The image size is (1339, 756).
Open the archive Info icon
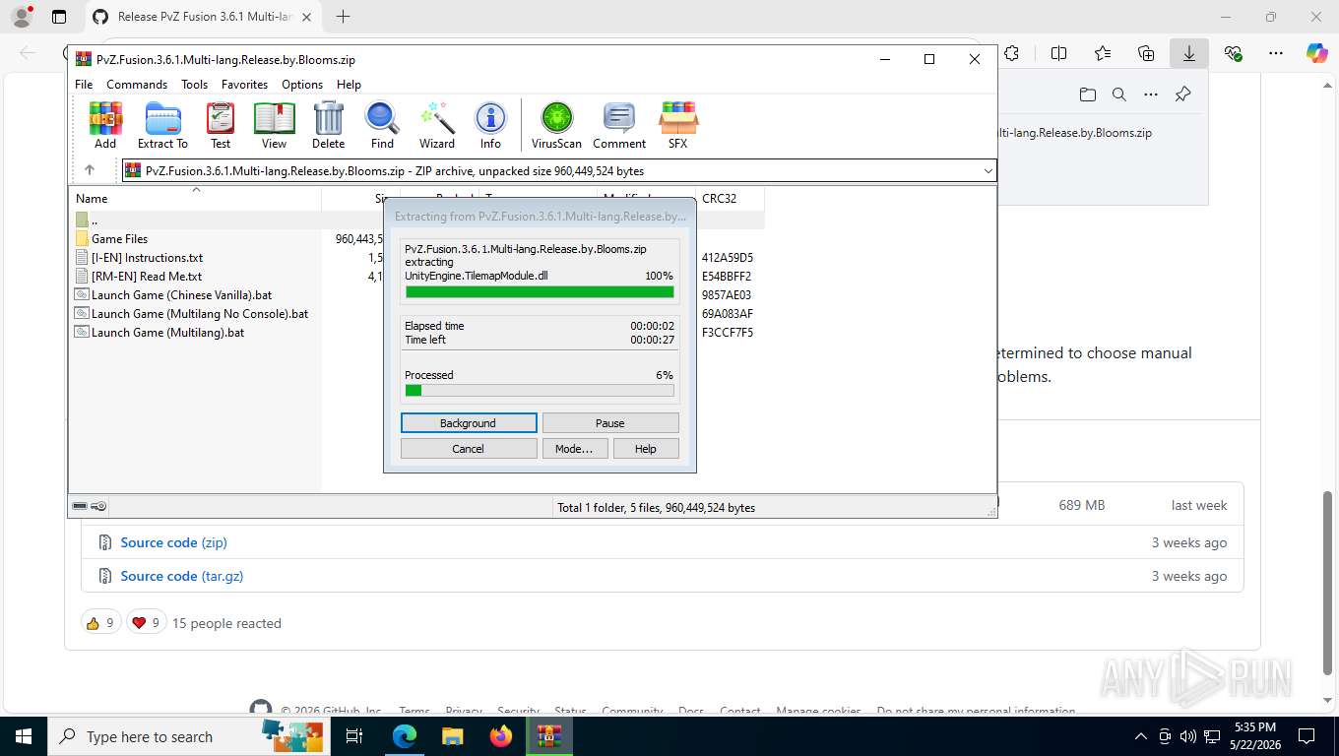490,125
